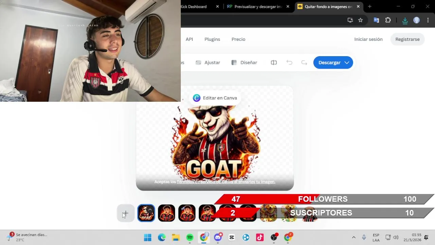435x245 pixels.
Task: Open the notification bell icon
Action: pos(426,237)
